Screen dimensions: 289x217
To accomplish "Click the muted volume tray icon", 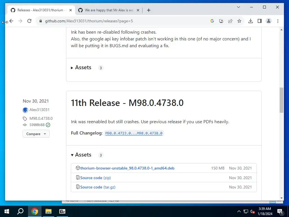I will point(252,211).
